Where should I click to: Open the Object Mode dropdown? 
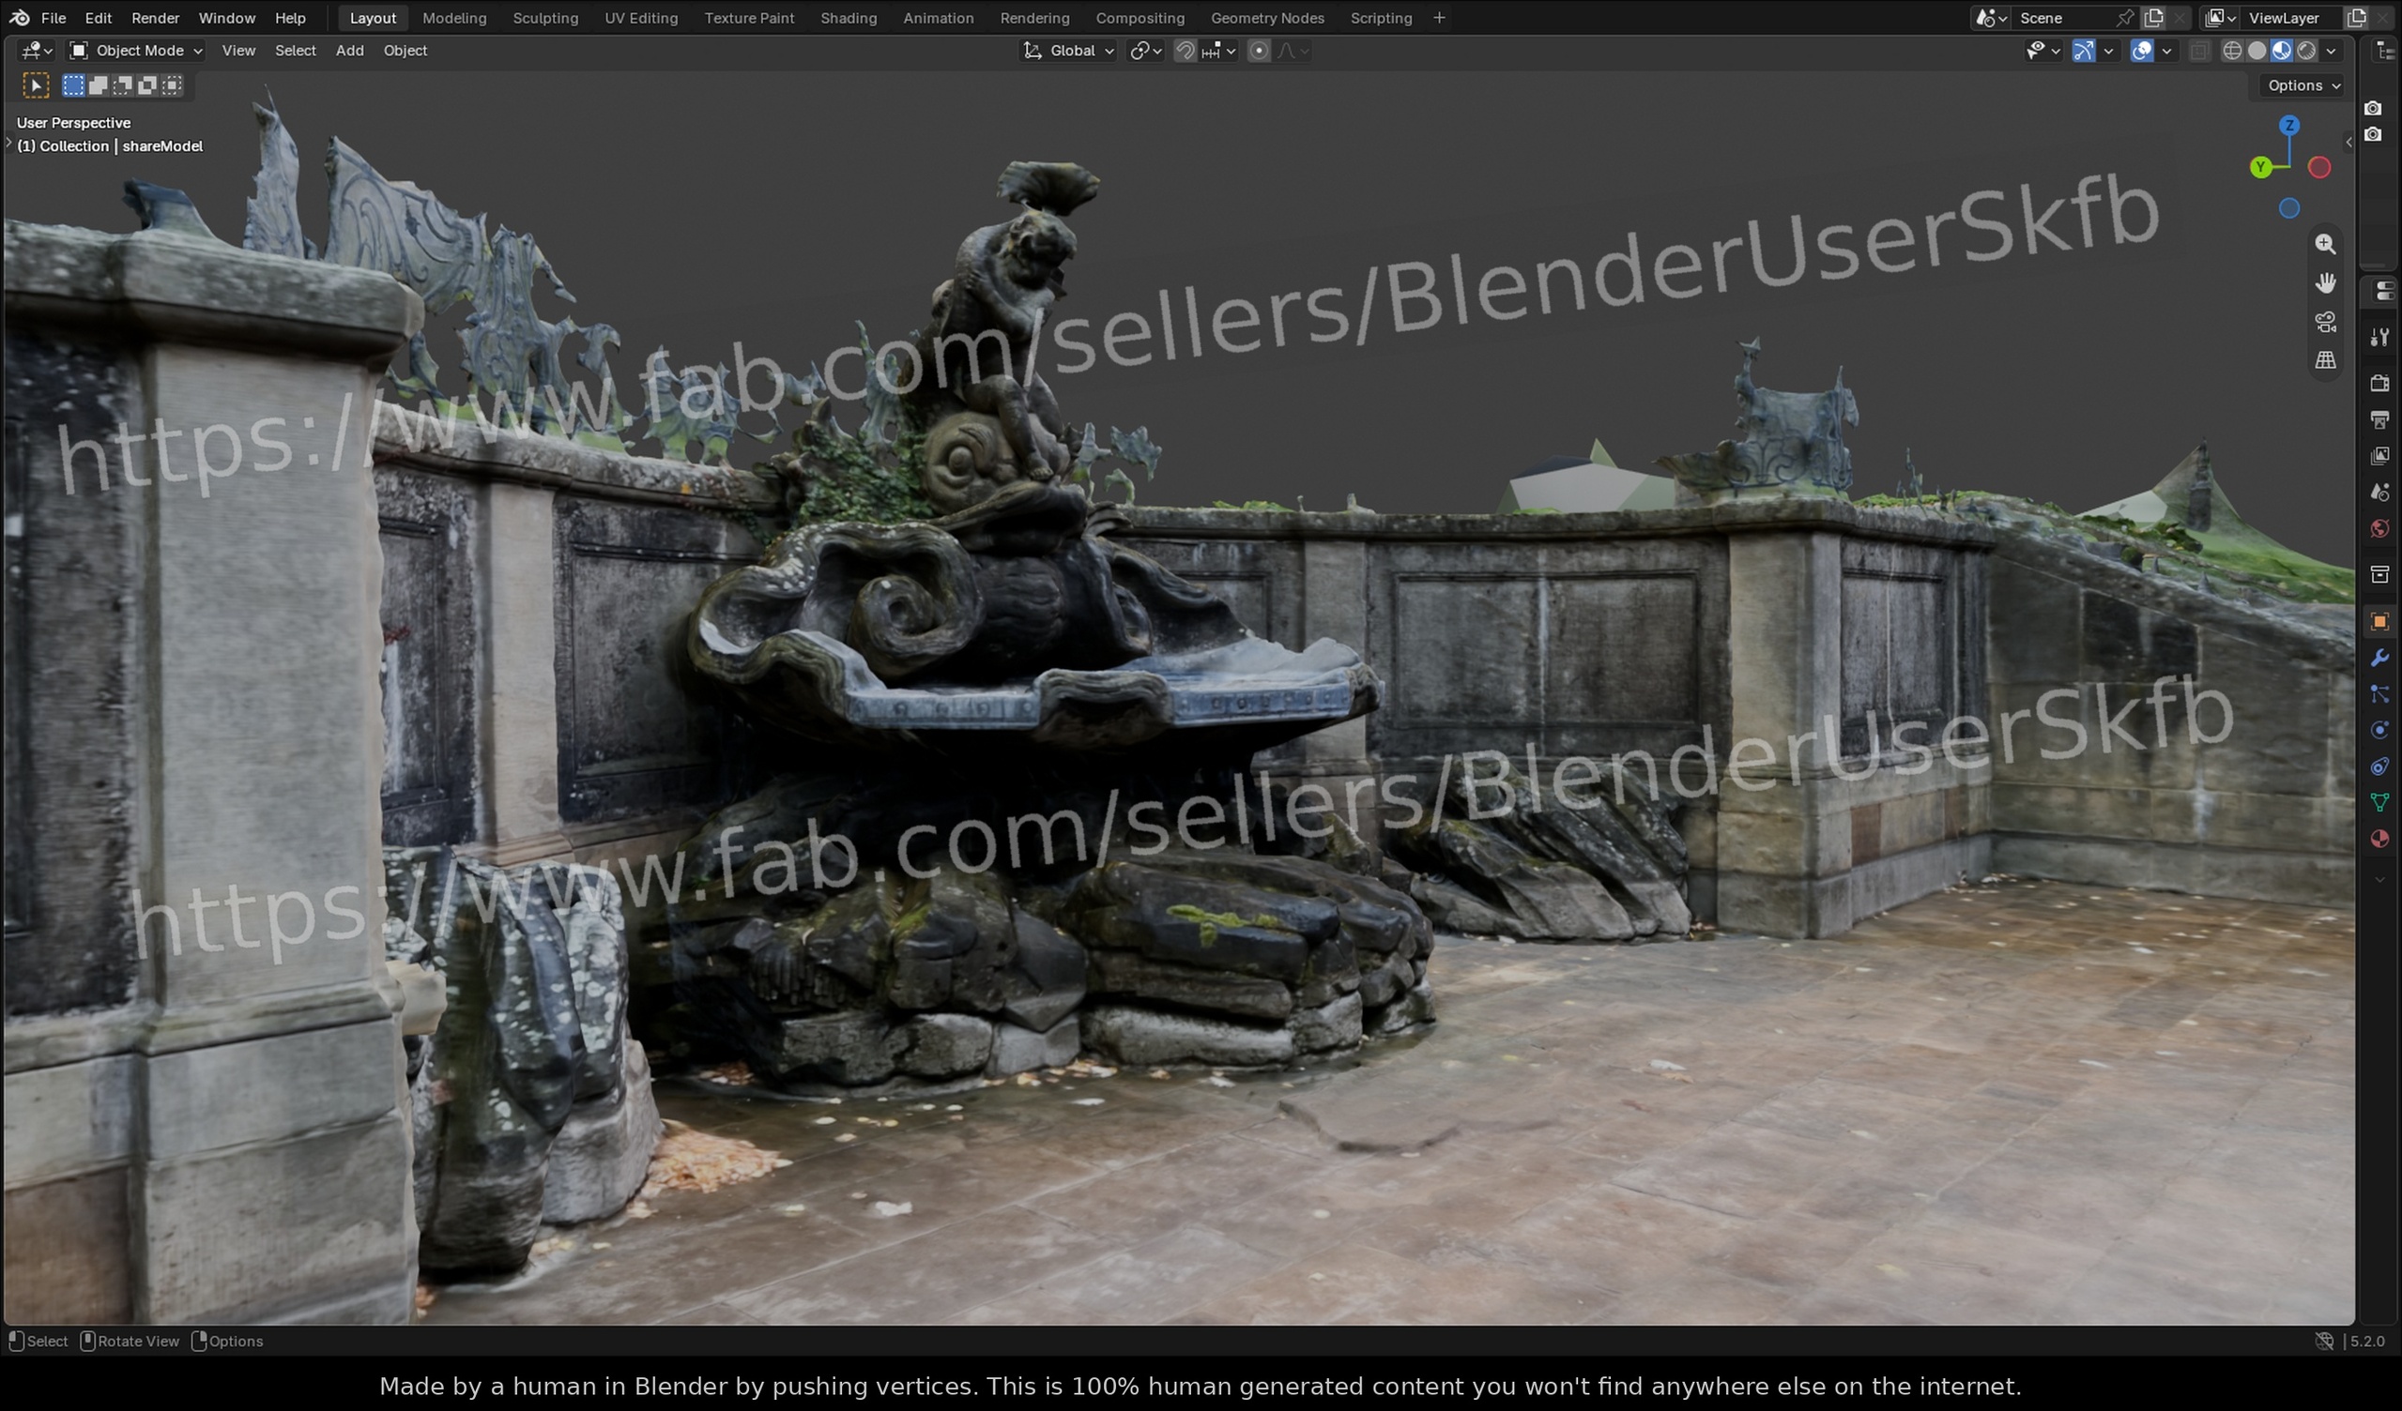[x=137, y=51]
